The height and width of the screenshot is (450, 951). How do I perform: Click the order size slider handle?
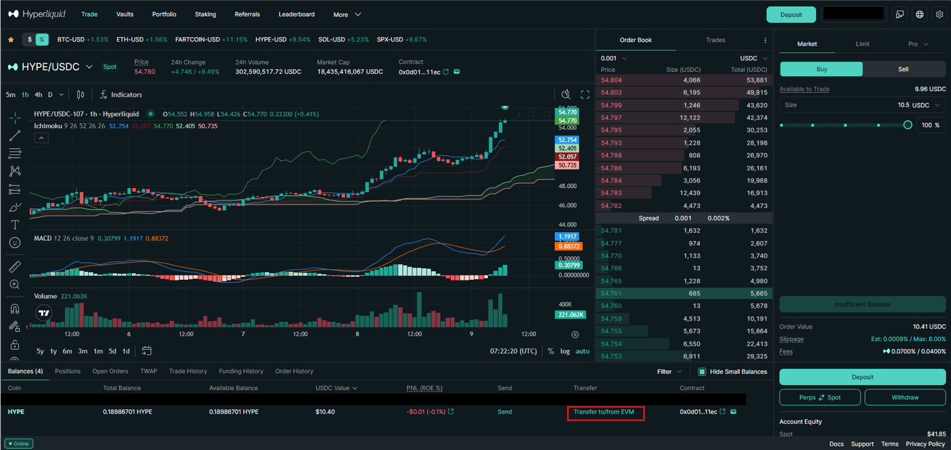pos(907,125)
